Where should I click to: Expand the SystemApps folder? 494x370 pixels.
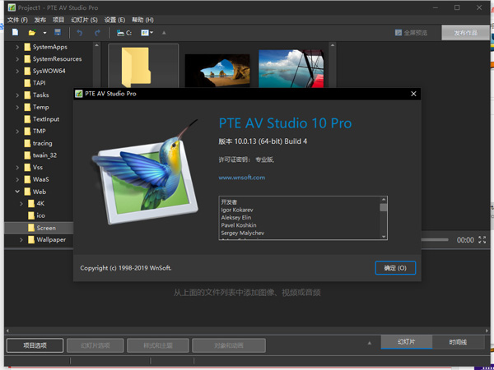[17, 47]
